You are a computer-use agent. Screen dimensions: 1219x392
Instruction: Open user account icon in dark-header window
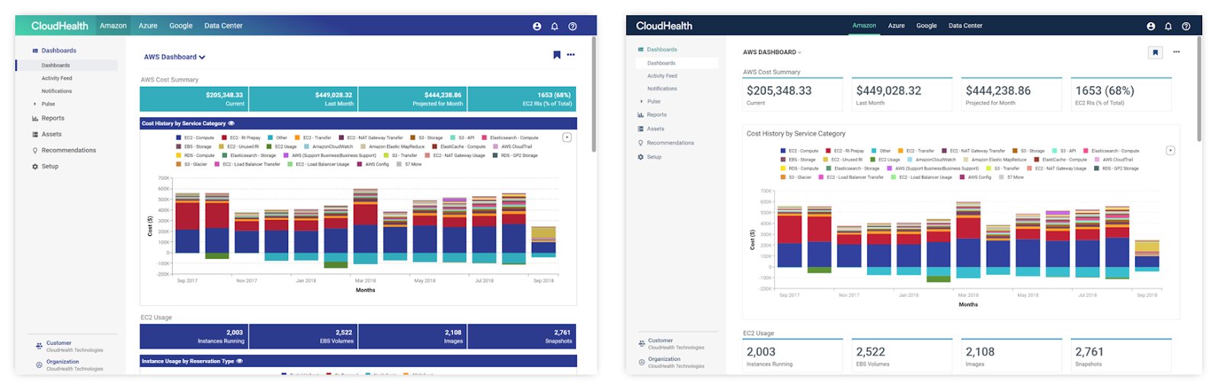click(1150, 26)
